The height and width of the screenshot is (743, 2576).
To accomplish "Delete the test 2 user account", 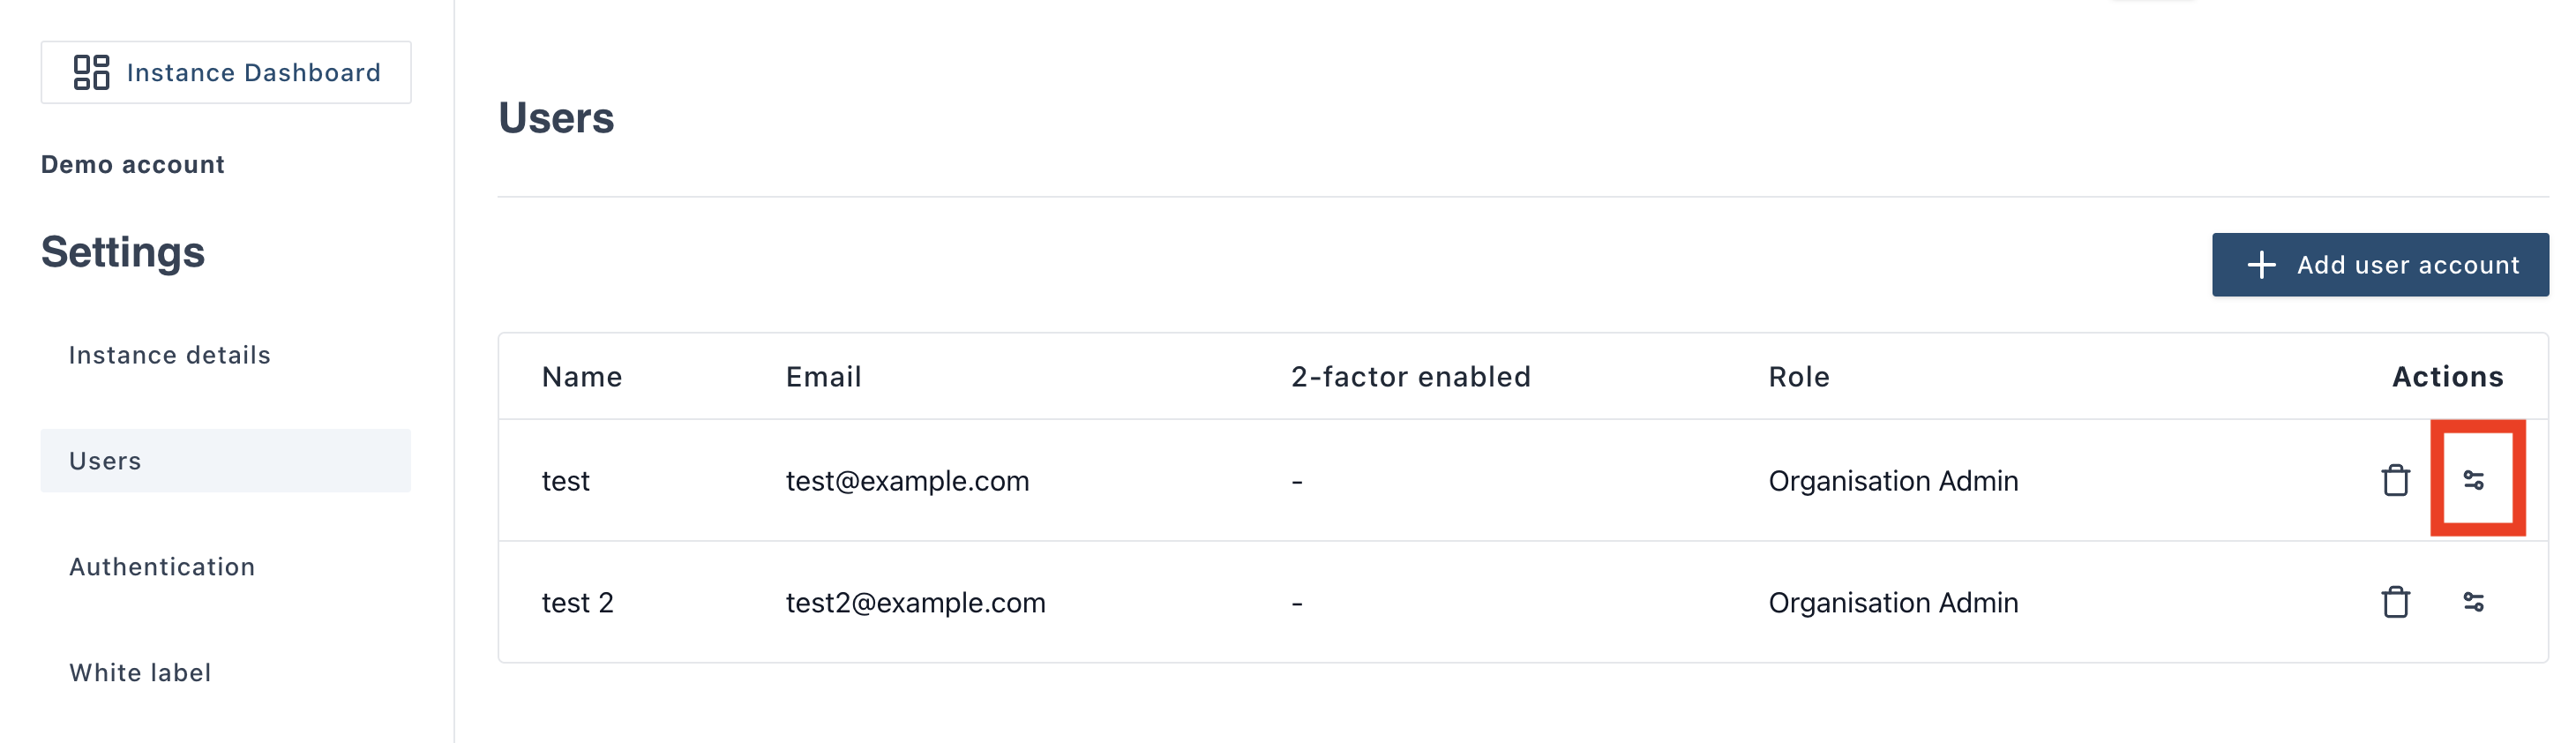I will [2395, 602].
